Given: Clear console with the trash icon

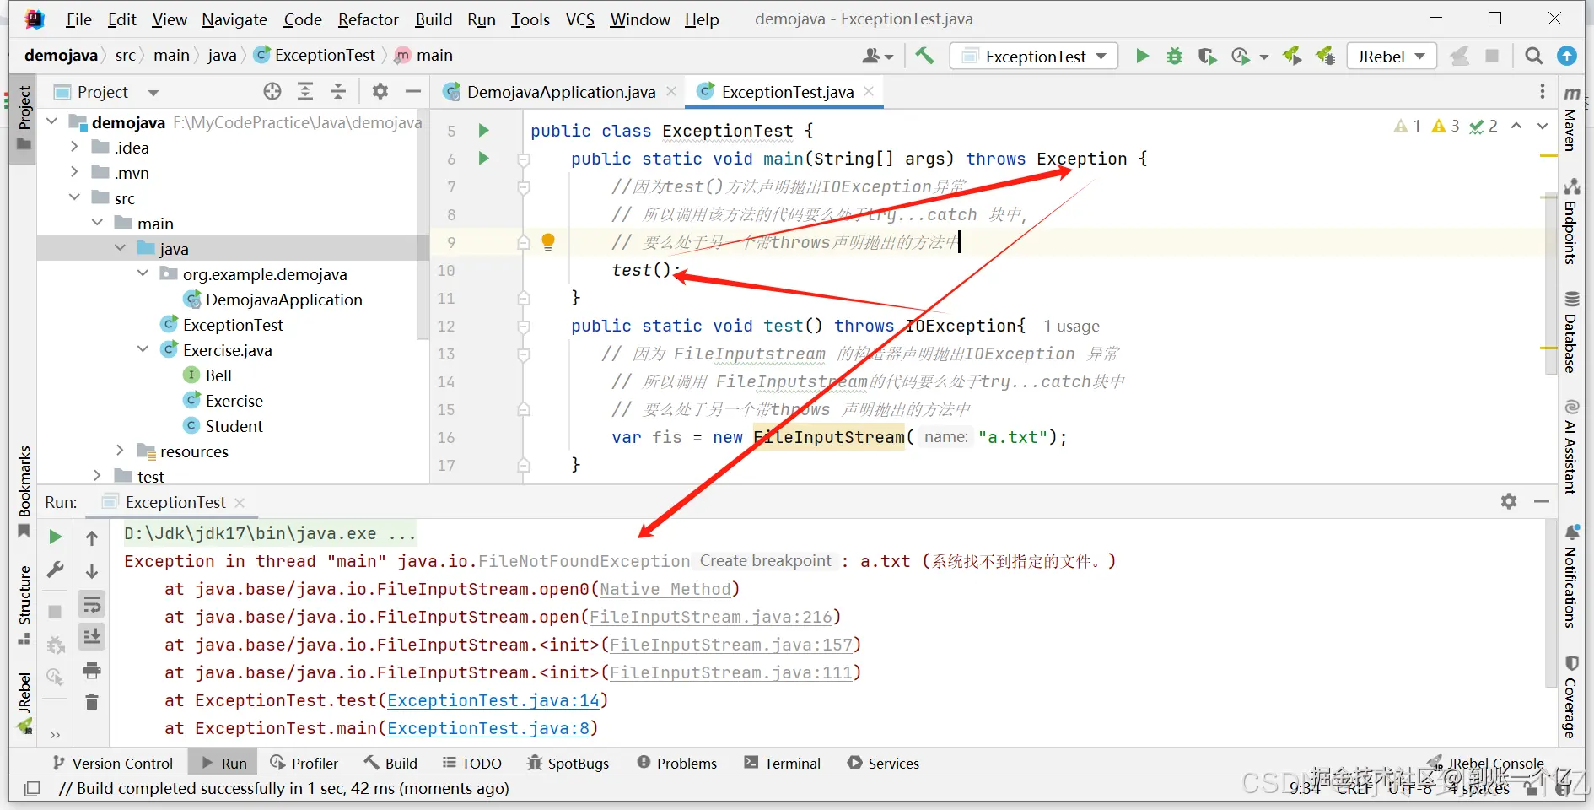Looking at the screenshot, I should pos(92,702).
